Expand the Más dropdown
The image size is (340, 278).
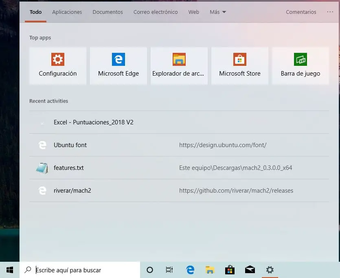tap(218, 12)
